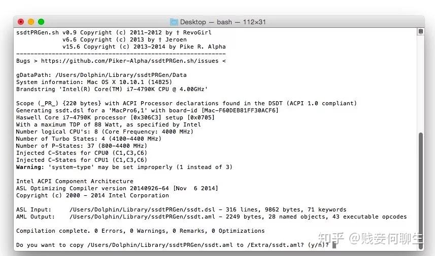
Task: Click the split pane icon at top right
Action: 420,31
